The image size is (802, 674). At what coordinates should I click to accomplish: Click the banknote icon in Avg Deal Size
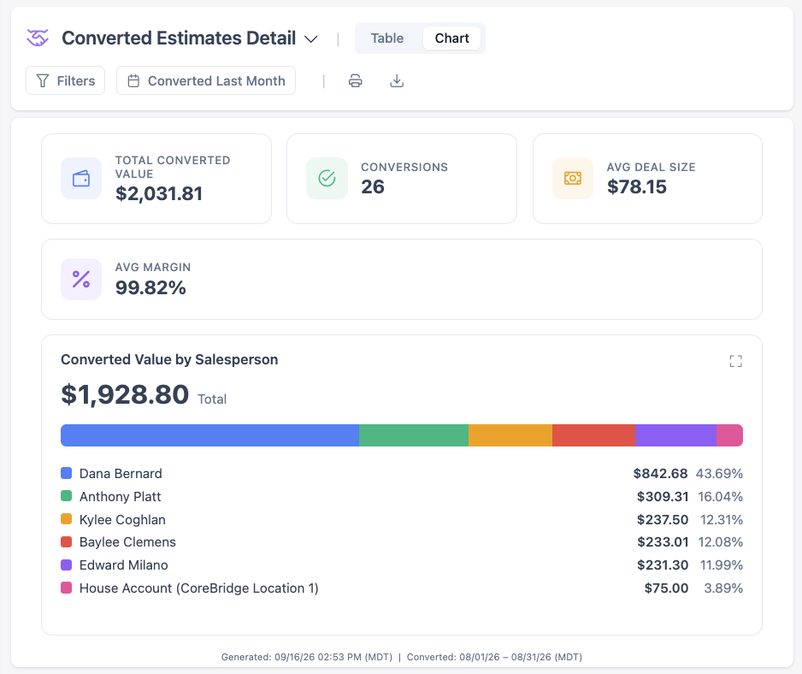coord(573,178)
